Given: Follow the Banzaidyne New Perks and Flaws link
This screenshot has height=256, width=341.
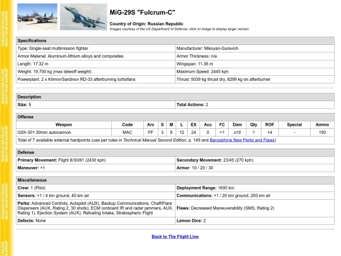Looking at the screenshot, I should click(x=242, y=140).
